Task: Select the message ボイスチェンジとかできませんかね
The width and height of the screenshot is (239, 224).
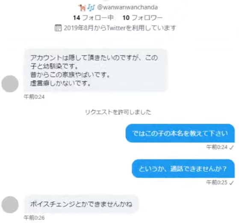Action: point(81,204)
